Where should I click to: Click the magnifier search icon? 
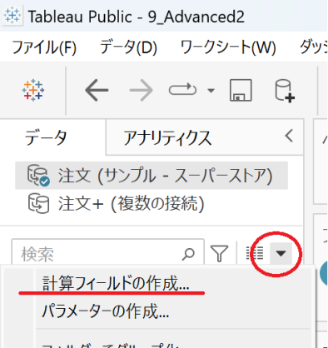click(x=188, y=254)
